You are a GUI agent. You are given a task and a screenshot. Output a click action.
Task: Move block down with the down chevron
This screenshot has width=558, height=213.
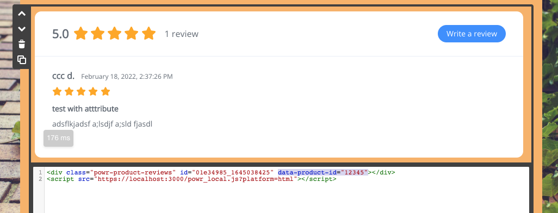pos(22,29)
